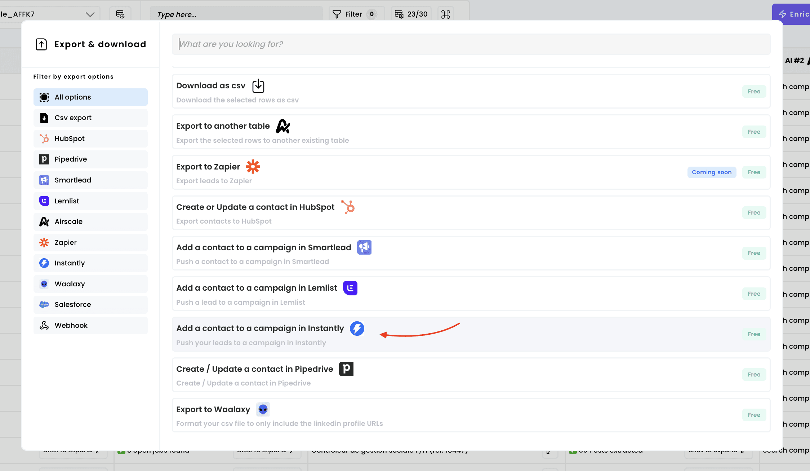
Task: Open the 23/30 columns selector
Action: [x=411, y=14]
